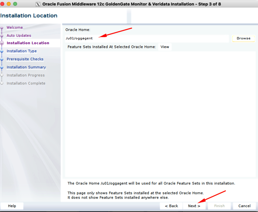Image resolution: width=258 pixels, height=212 pixels.
Task: Click the empty feature sets list area
Action: click(x=160, y=114)
